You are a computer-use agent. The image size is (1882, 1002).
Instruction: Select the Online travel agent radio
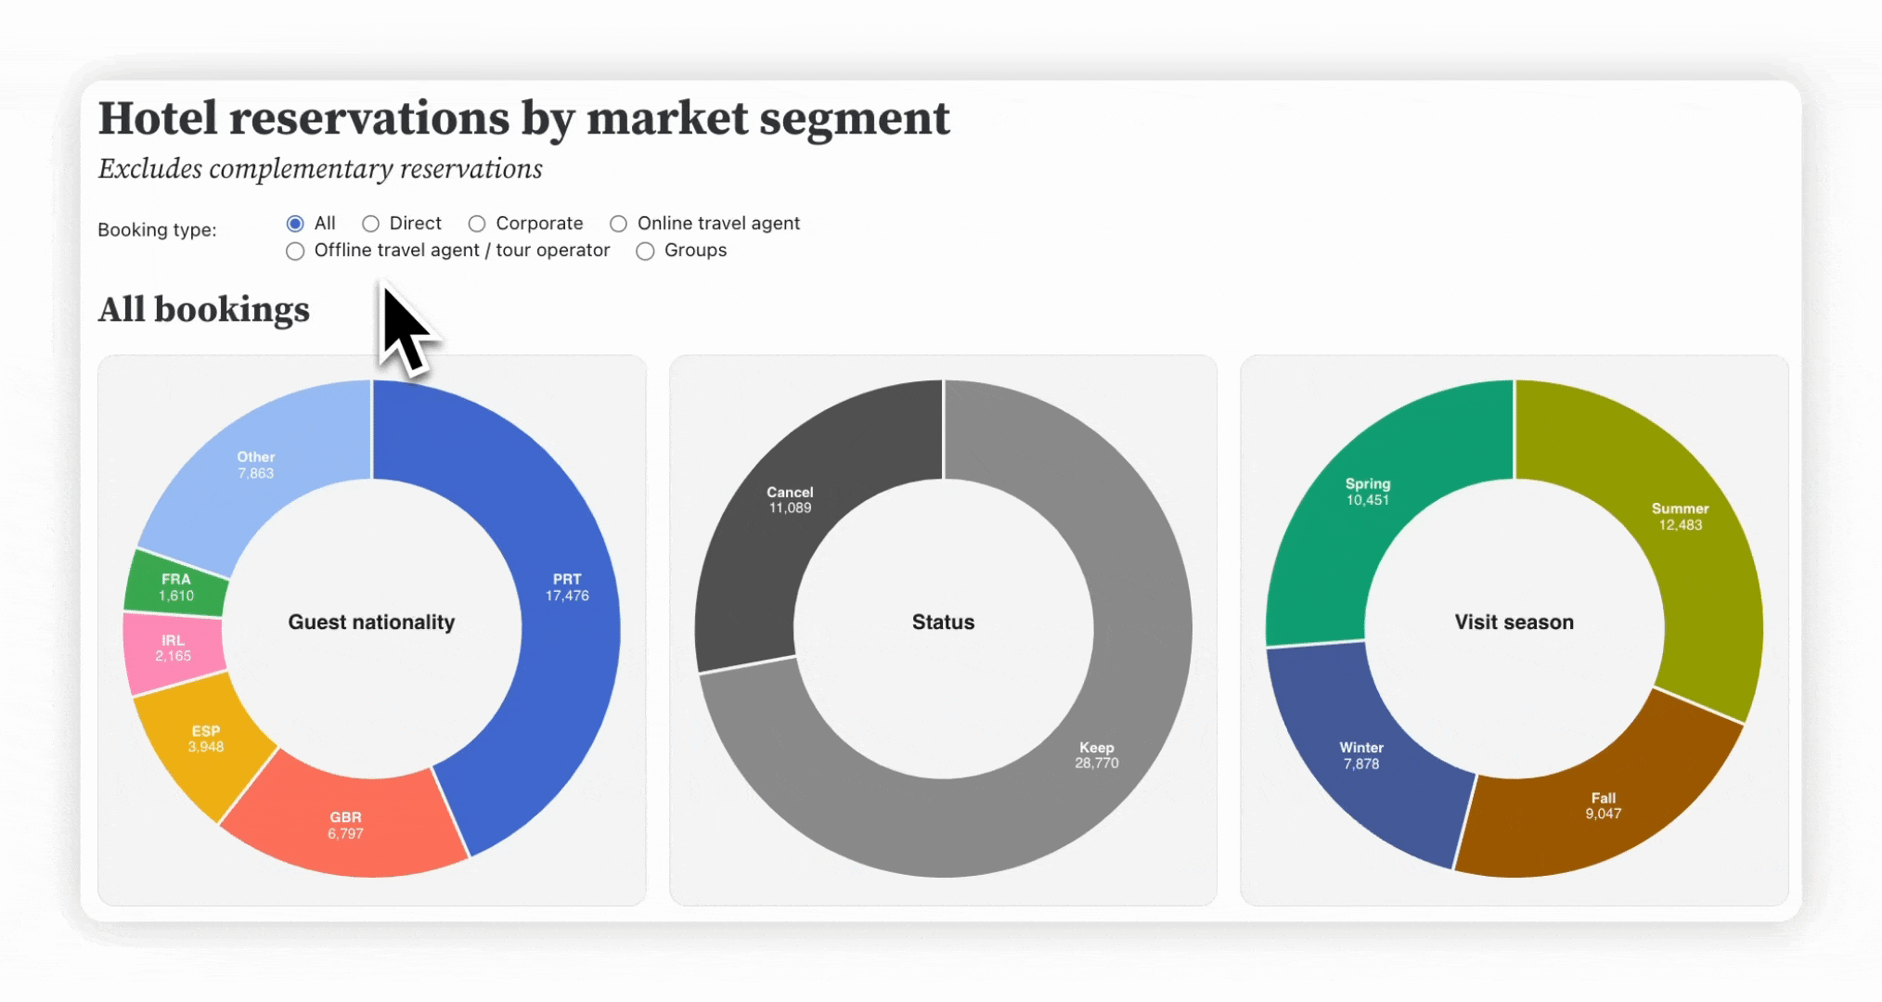pyautogui.click(x=618, y=224)
